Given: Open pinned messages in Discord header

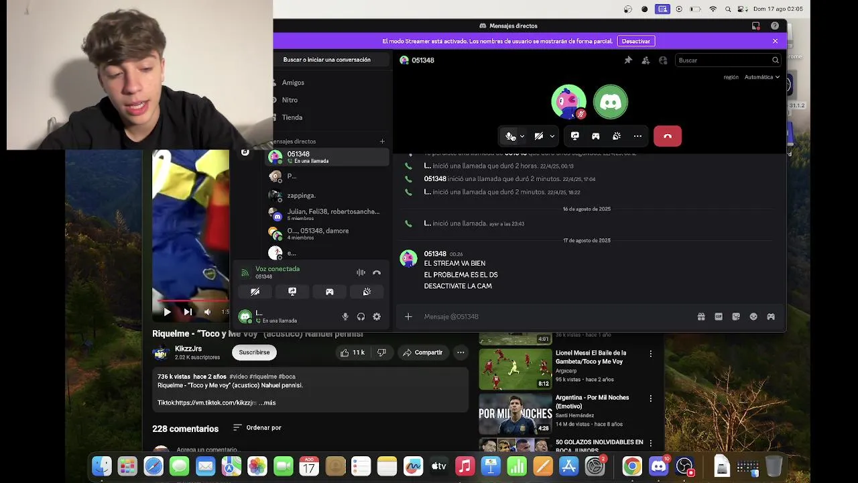Looking at the screenshot, I should point(628,60).
